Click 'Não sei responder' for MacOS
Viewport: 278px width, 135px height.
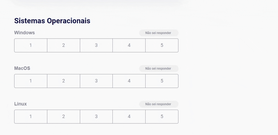coord(158,69)
